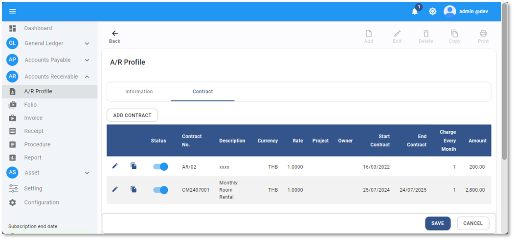Click the ADD CONTRACT button
The height and width of the screenshot is (240, 514).
pyautogui.click(x=132, y=116)
